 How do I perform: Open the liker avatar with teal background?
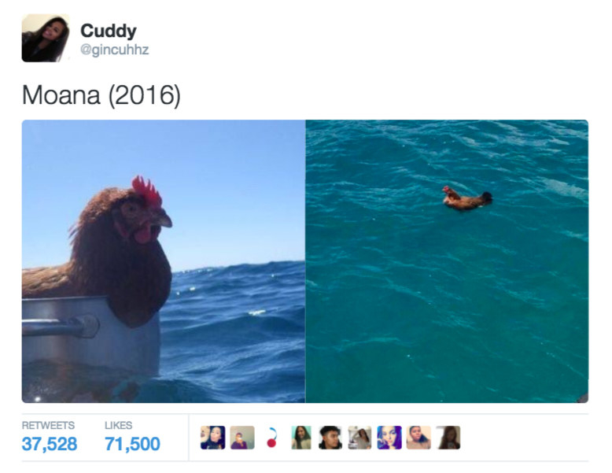301,438
